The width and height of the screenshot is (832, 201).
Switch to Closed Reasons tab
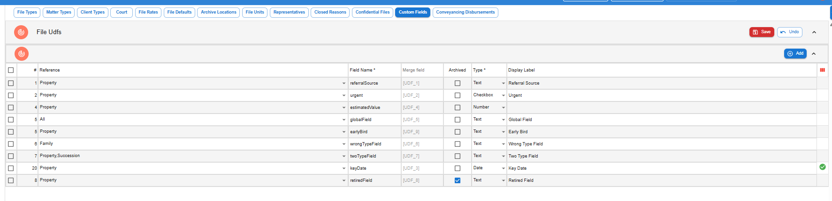point(330,12)
